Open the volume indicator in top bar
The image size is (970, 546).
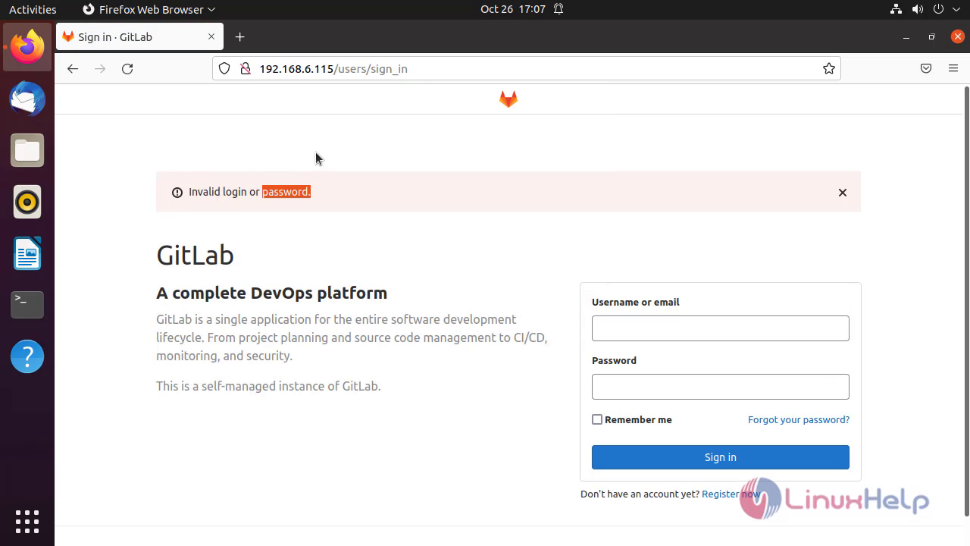(918, 9)
